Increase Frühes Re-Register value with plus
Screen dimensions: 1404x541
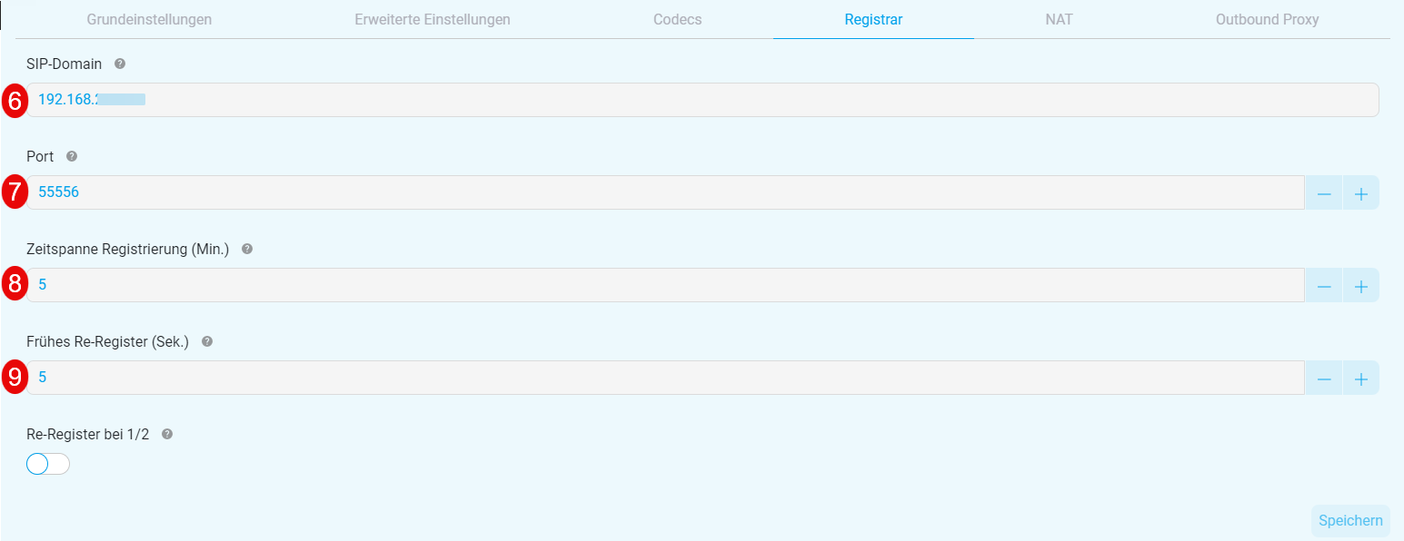[1360, 378]
